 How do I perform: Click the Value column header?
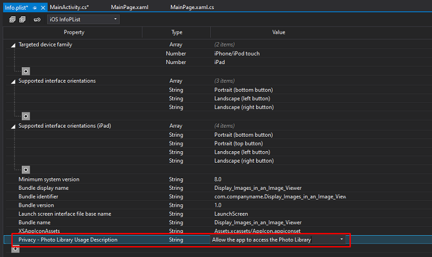(279, 32)
